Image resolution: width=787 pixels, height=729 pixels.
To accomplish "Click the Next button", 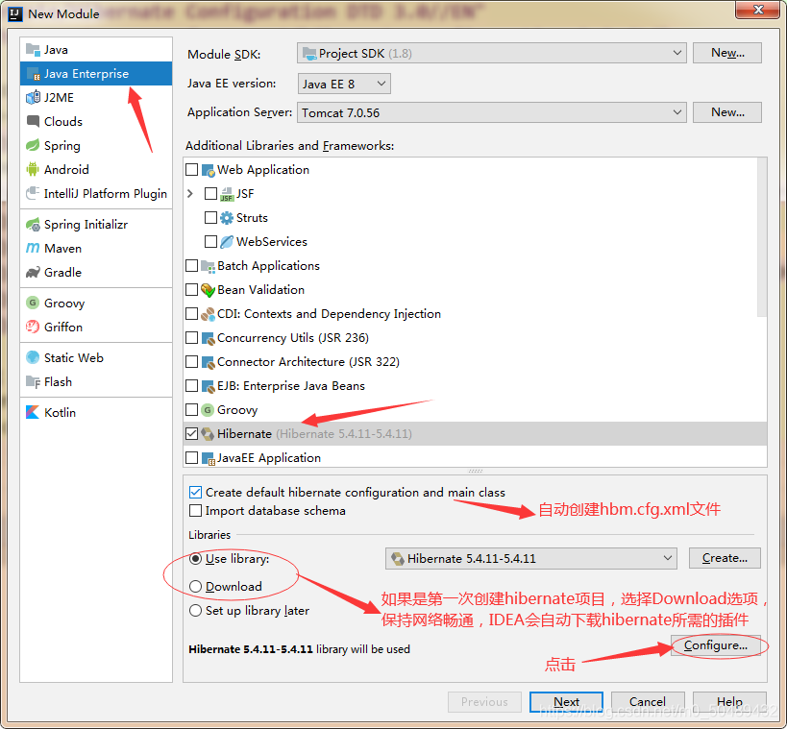I will click(x=566, y=702).
